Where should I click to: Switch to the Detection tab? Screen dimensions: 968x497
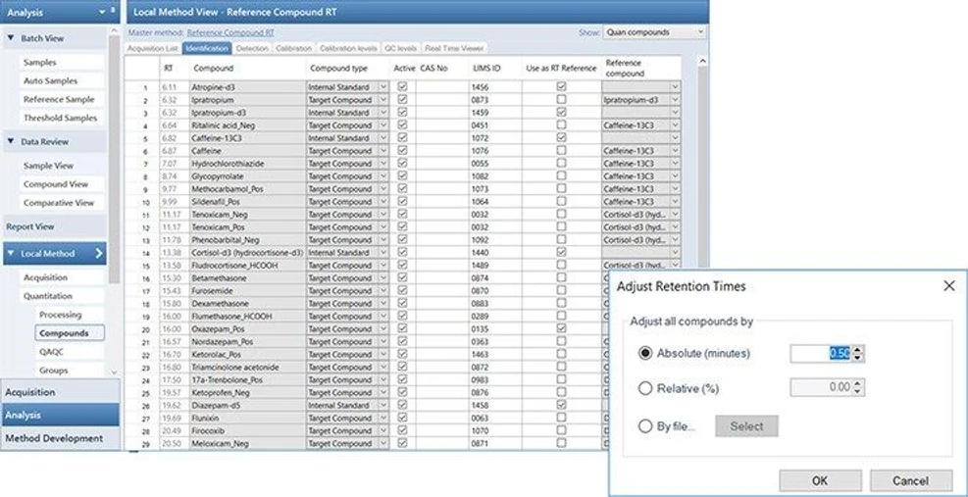(252, 47)
